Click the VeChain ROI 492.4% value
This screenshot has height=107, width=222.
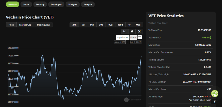point(206,38)
